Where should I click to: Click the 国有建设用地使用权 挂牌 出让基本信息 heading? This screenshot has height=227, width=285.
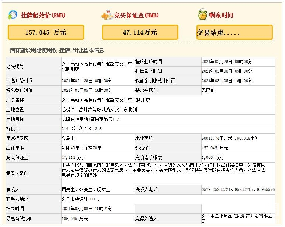[57, 50]
